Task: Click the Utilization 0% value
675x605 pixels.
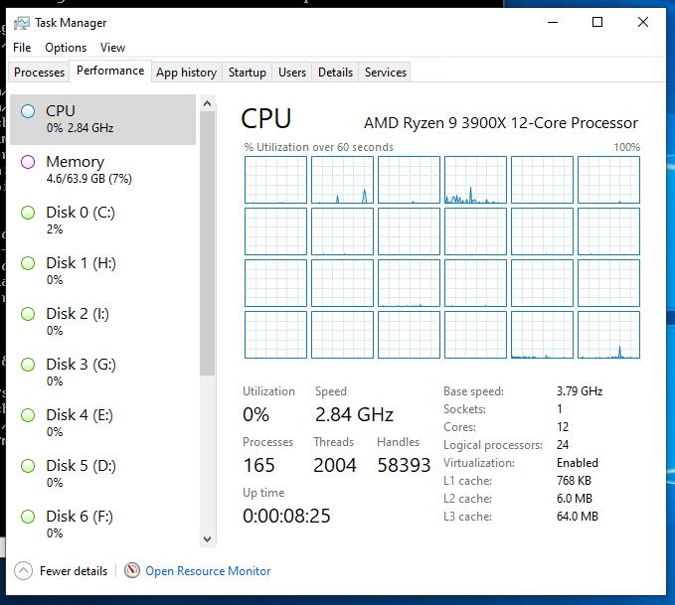Action: pyautogui.click(x=255, y=415)
